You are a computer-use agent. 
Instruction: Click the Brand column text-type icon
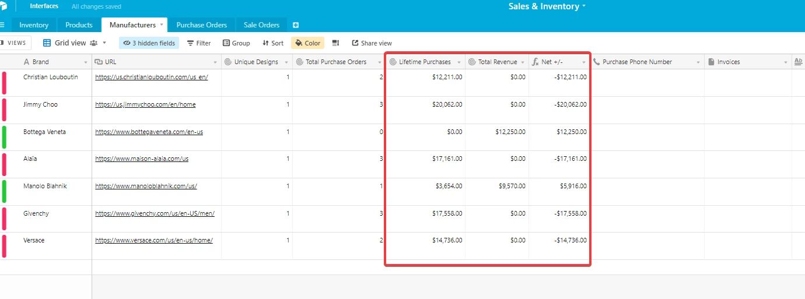point(26,62)
